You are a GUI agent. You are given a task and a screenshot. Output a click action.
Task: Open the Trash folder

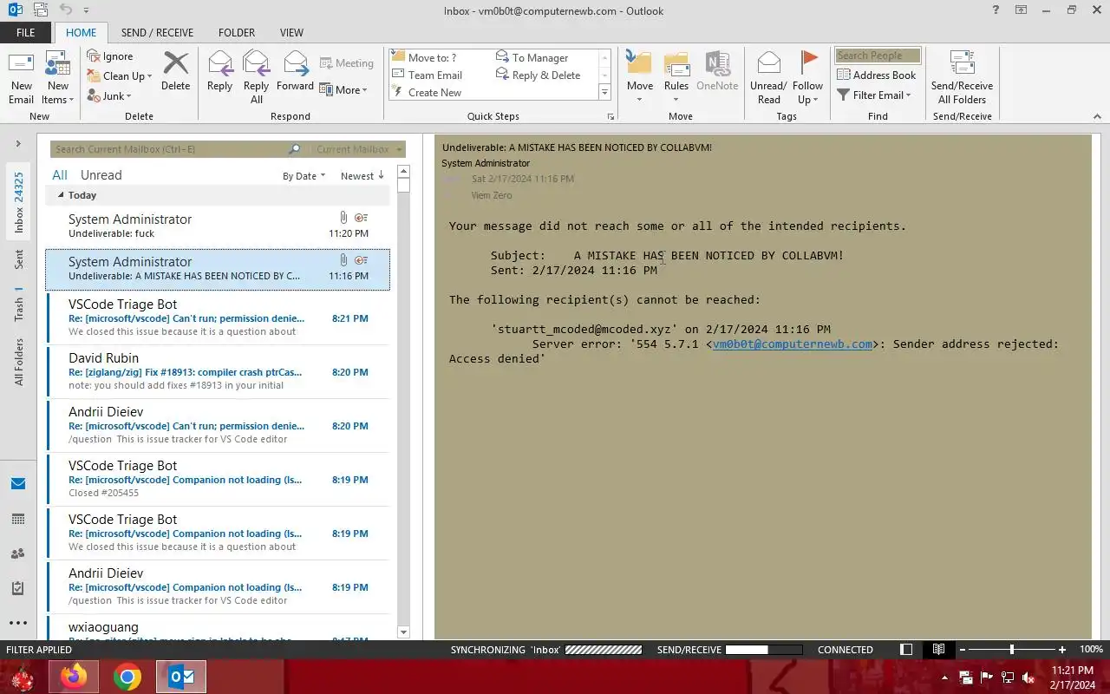(18, 304)
